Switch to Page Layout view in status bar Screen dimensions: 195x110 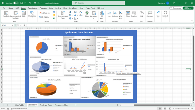[165, 108]
